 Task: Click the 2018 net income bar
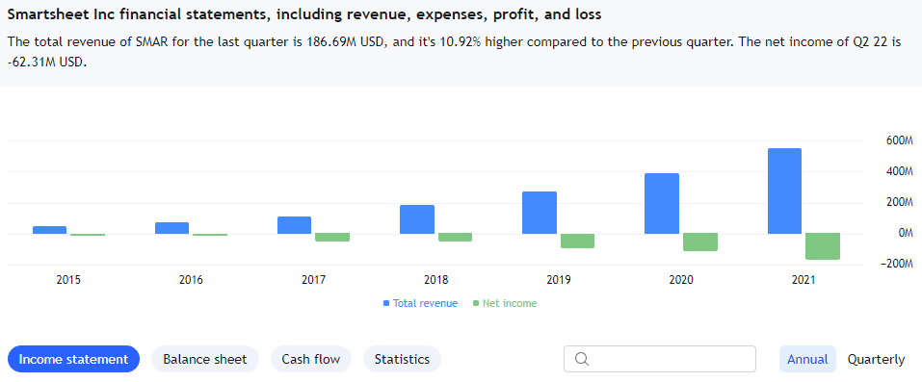(455, 238)
